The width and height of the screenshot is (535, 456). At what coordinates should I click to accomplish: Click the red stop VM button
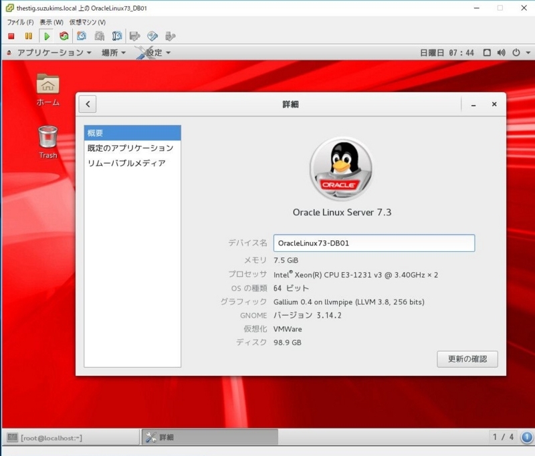[x=11, y=36]
